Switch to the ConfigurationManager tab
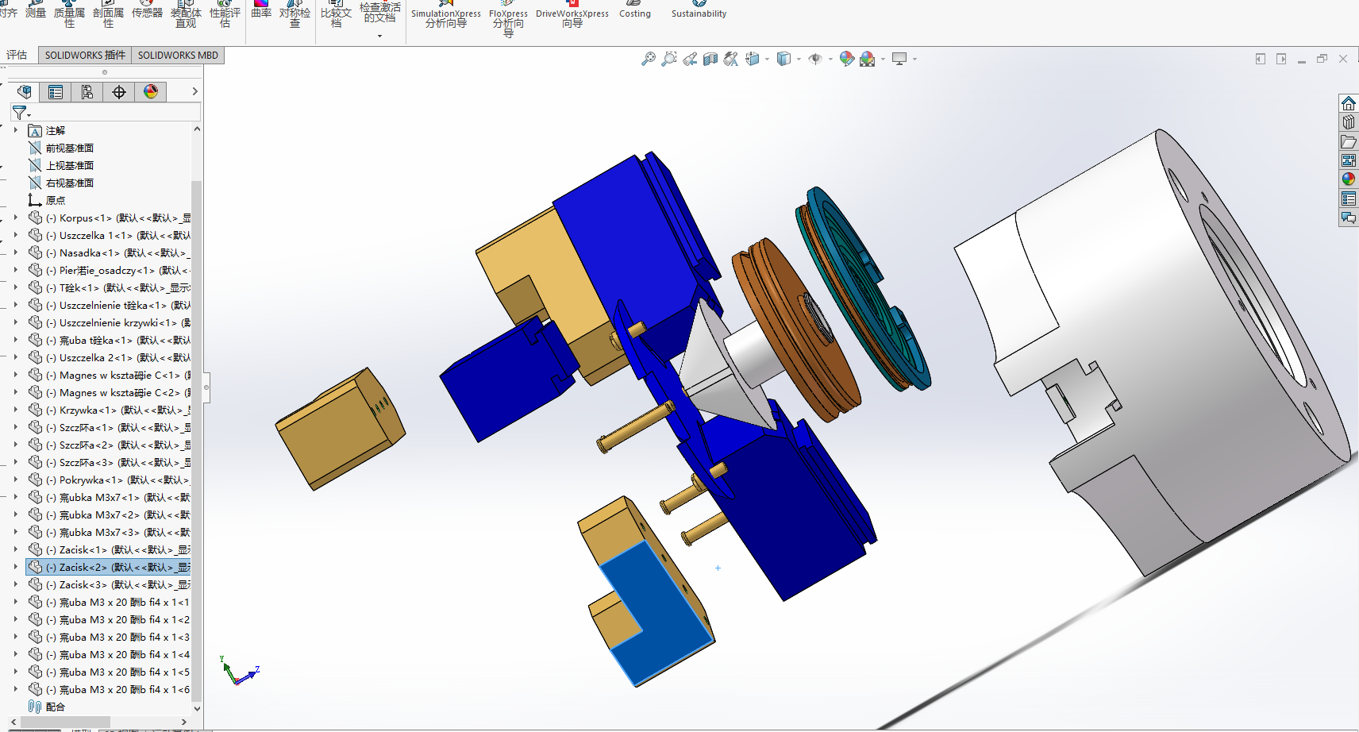1359x732 pixels. [x=87, y=92]
